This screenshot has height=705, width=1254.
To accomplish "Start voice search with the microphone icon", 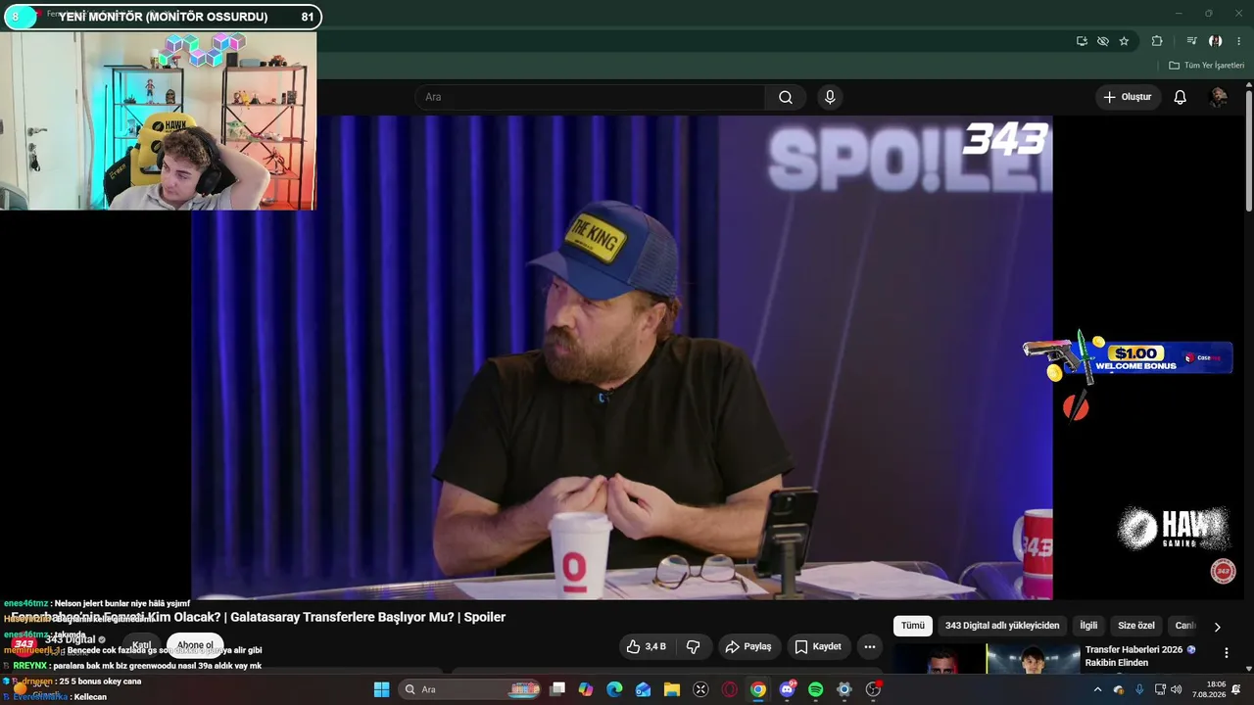I will tap(830, 97).
